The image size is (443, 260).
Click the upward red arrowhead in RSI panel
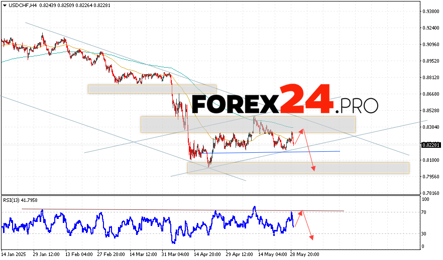click(301, 212)
